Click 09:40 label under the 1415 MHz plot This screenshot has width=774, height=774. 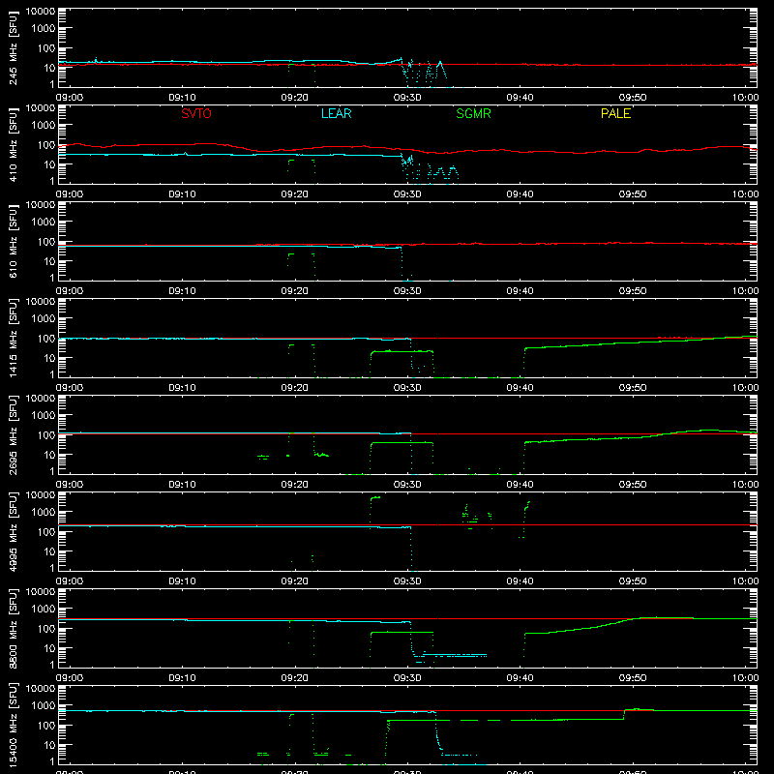[520, 388]
